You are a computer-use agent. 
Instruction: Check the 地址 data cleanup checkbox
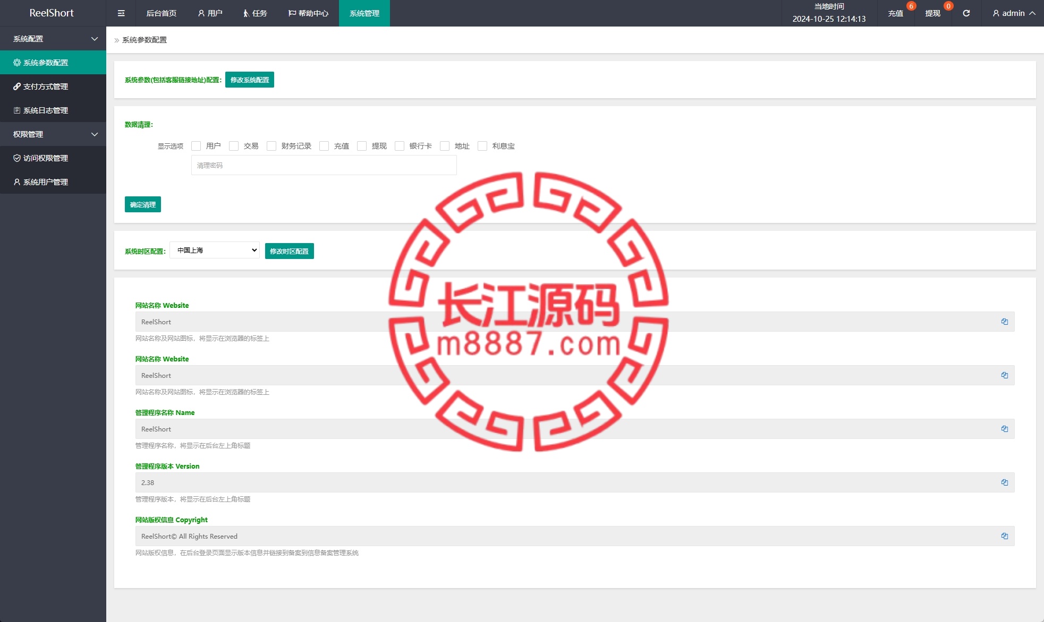(445, 146)
